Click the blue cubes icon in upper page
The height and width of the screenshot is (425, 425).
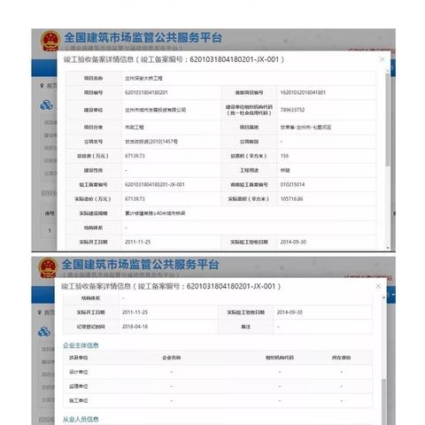[47, 105]
